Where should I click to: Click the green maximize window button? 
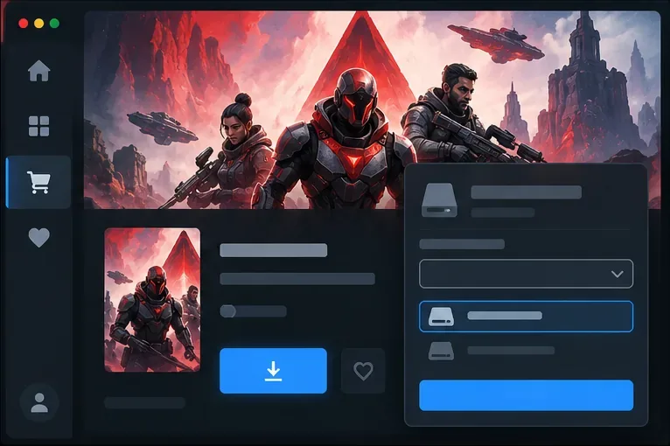[54, 23]
